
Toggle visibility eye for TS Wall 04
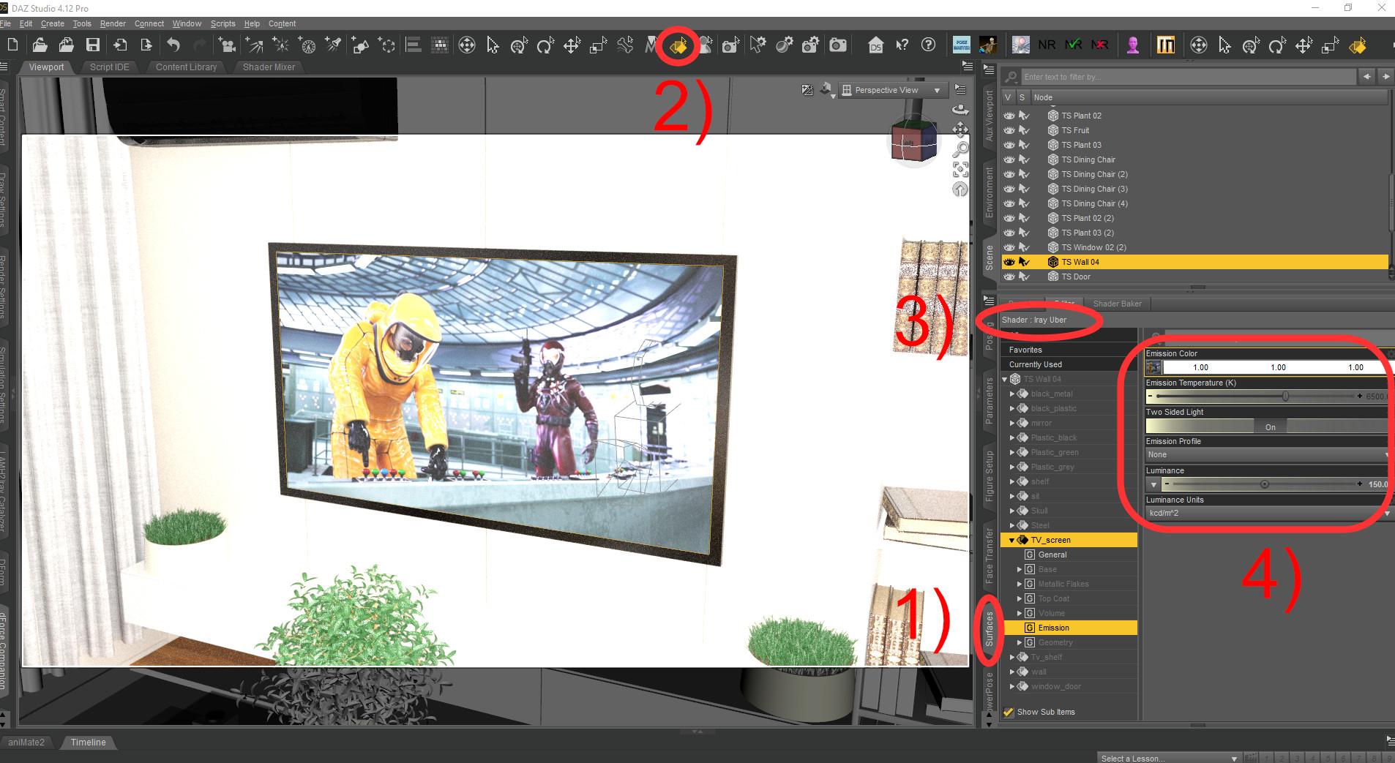click(x=1009, y=262)
